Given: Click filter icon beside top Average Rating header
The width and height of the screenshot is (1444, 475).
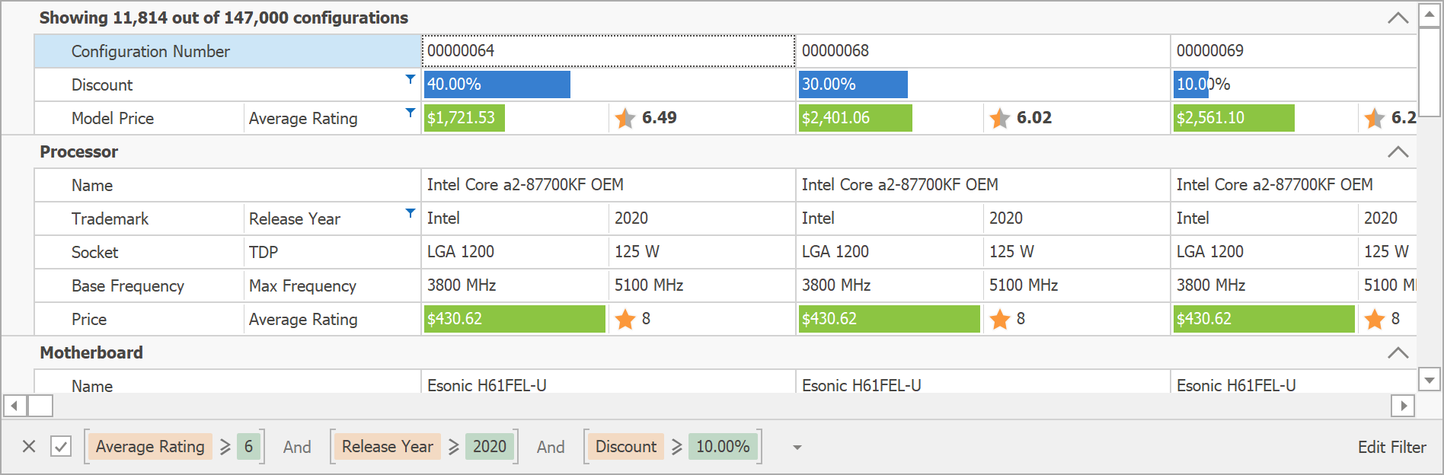Looking at the screenshot, I should click(x=411, y=113).
